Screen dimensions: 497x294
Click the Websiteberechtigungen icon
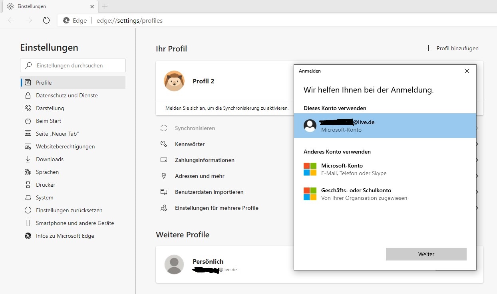point(28,146)
